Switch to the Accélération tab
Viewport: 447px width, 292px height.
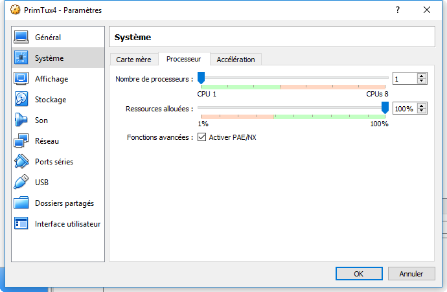236,60
